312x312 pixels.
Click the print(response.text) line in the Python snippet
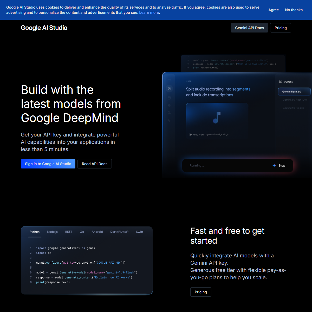click(53, 282)
